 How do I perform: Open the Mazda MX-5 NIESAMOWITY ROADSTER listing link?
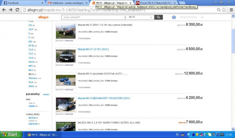click(x=104, y=98)
